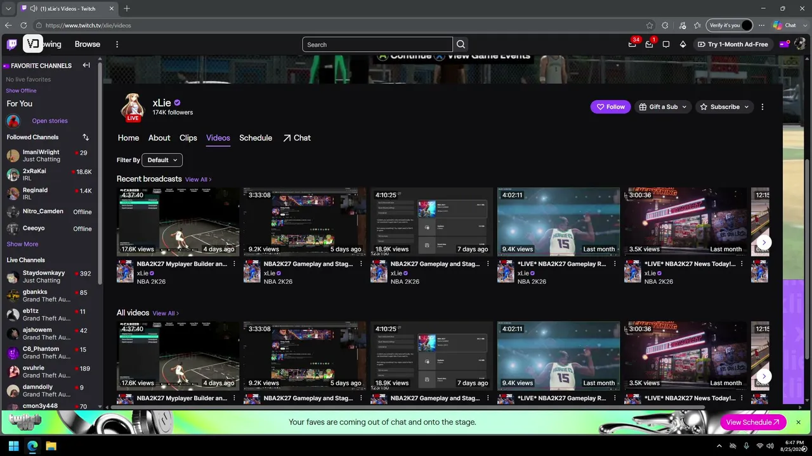Screen dimensions: 812x456
Task: Switch to the About tab
Action: (x=159, y=138)
